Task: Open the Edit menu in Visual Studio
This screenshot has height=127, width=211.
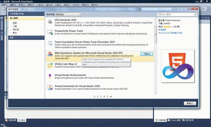Action: (13, 5)
